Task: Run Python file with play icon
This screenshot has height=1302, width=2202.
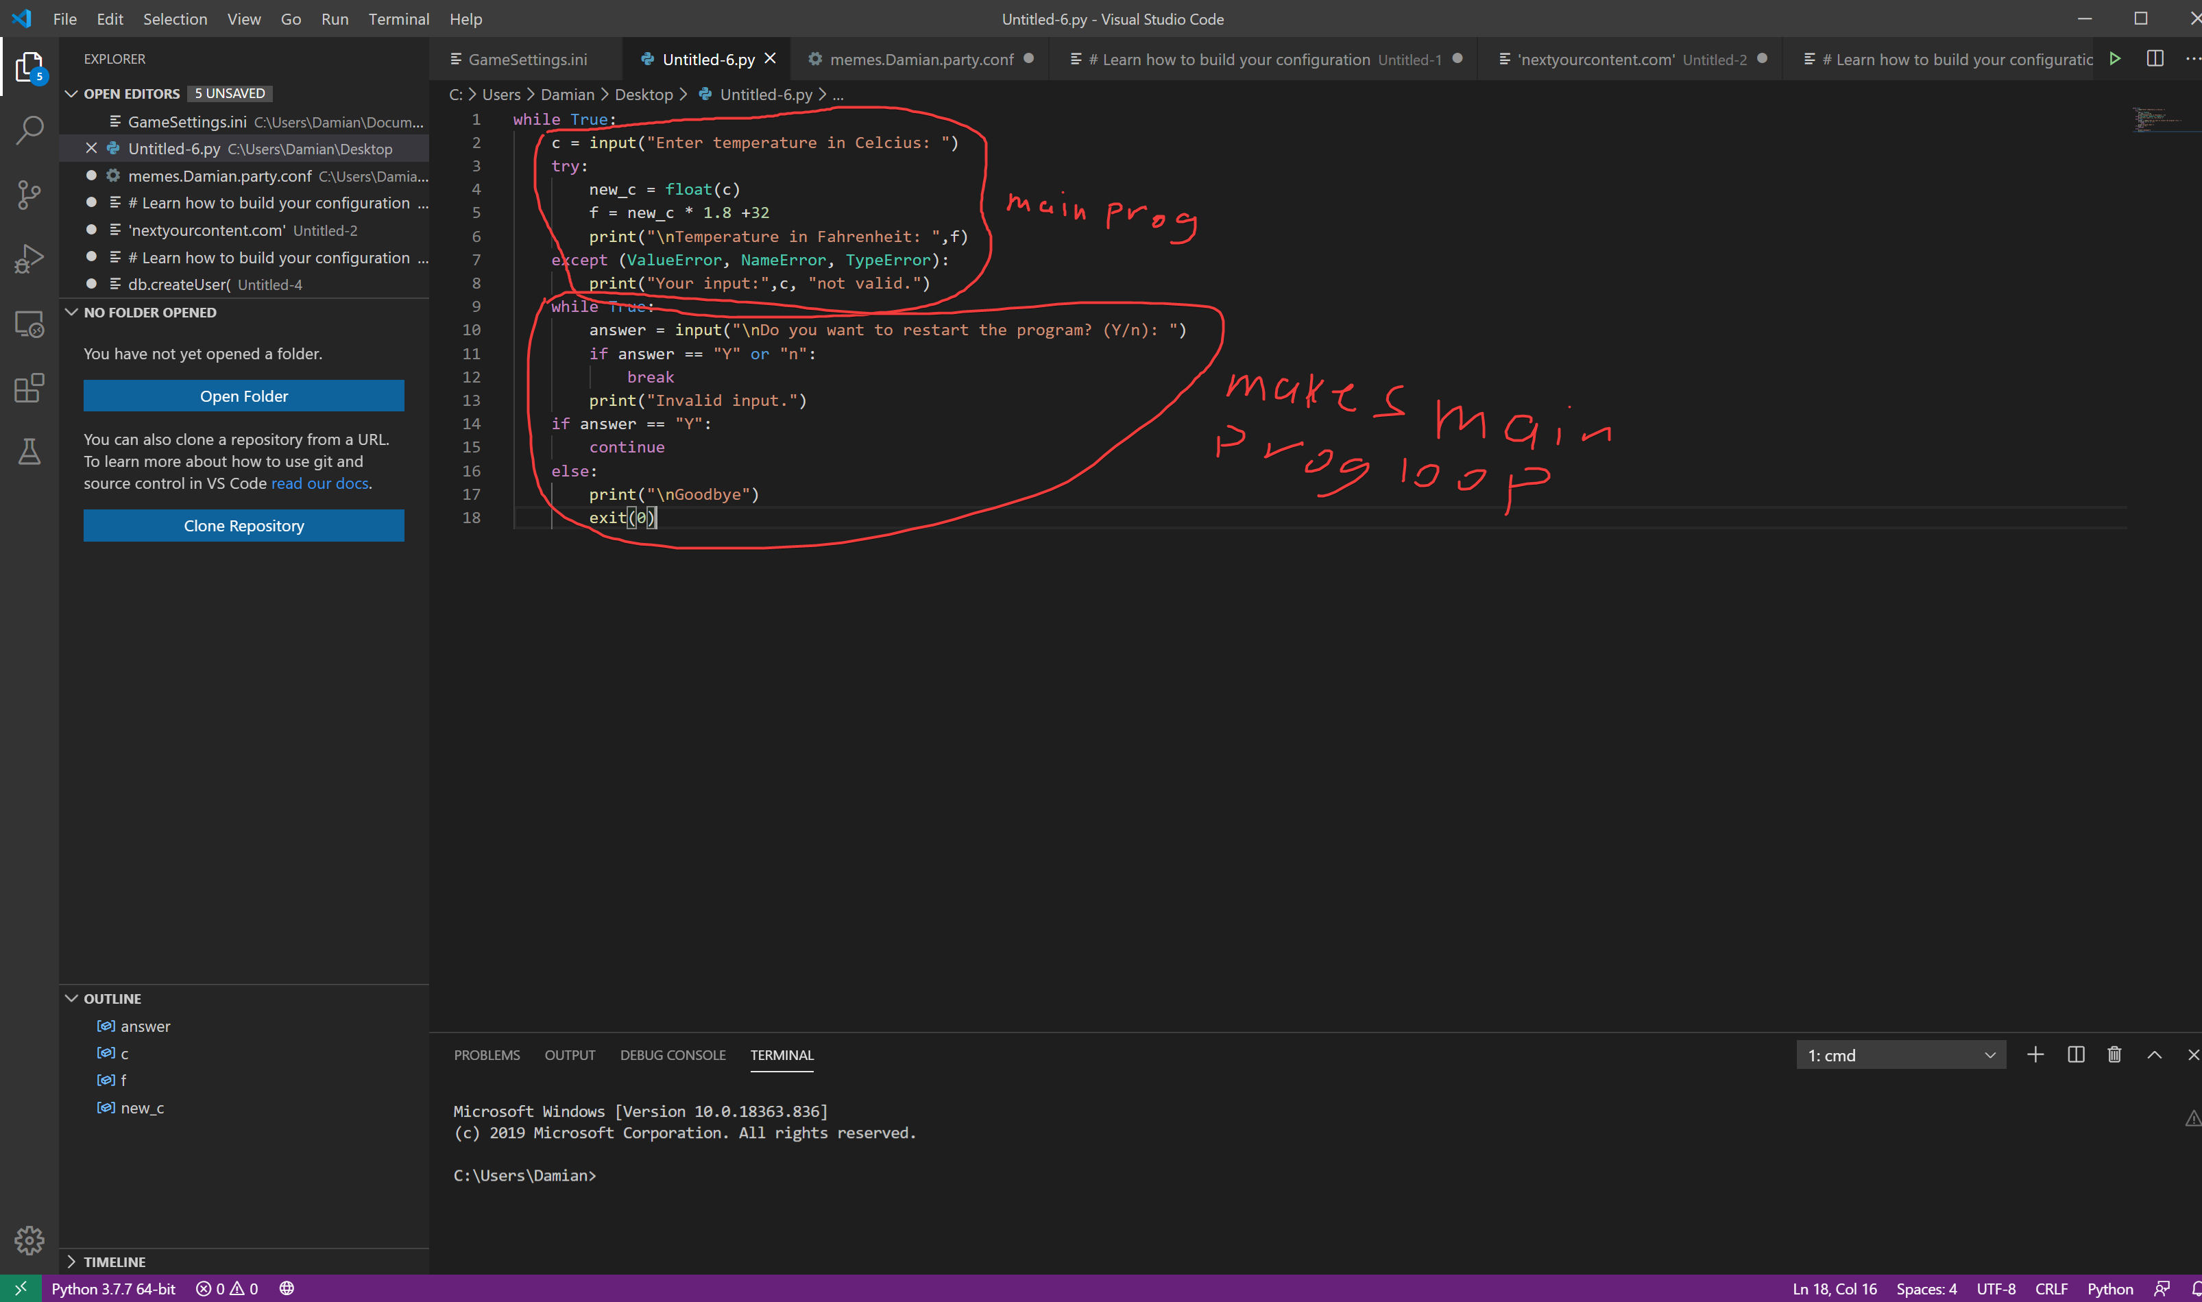Action: pyautogui.click(x=2115, y=59)
